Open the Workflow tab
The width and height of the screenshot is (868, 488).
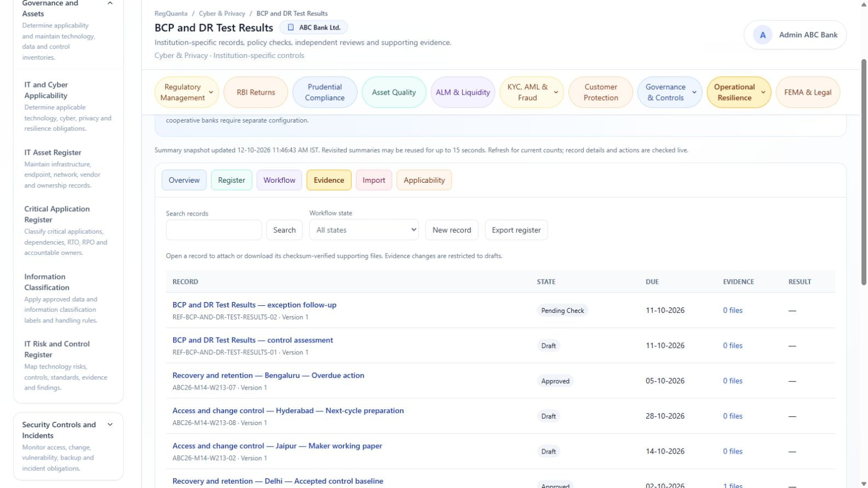(279, 180)
